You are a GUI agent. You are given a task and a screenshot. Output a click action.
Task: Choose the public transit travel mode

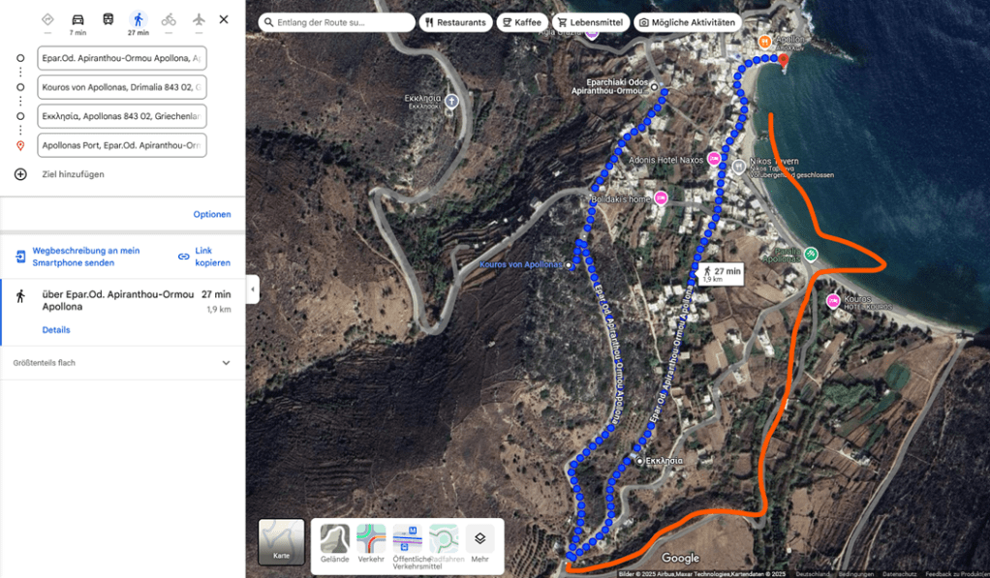click(x=108, y=19)
